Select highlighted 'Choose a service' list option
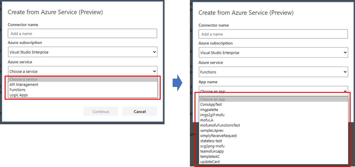355x167 pixels. (83, 79)
